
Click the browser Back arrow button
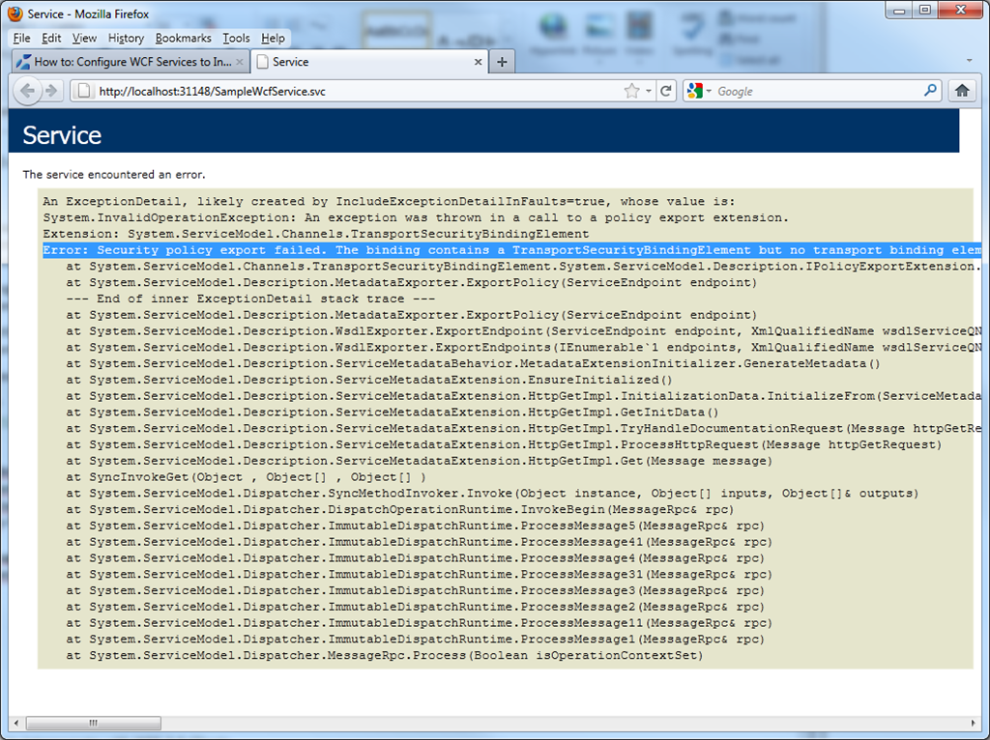pyautogui.click(x=27, y=91)
